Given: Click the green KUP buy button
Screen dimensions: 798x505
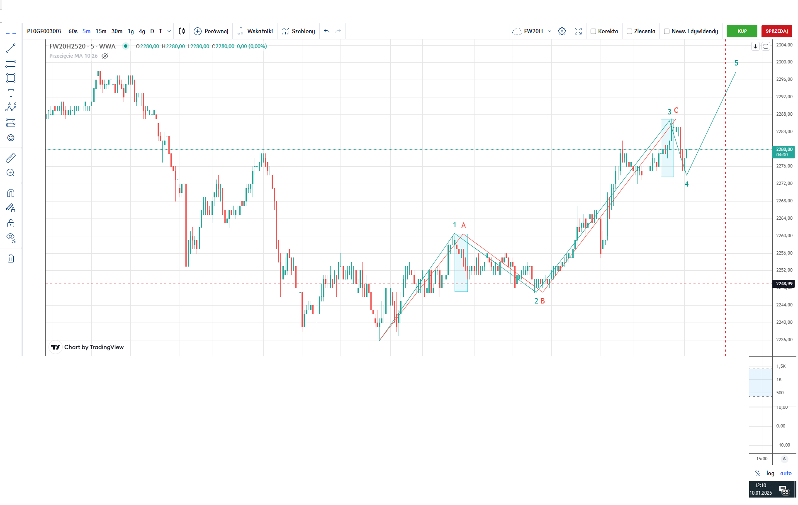Looking at the screenshot, I should (742, 31).
